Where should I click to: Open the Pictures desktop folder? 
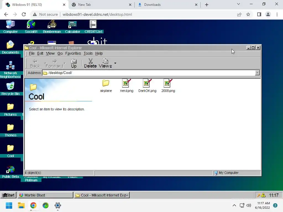point(10,109)
